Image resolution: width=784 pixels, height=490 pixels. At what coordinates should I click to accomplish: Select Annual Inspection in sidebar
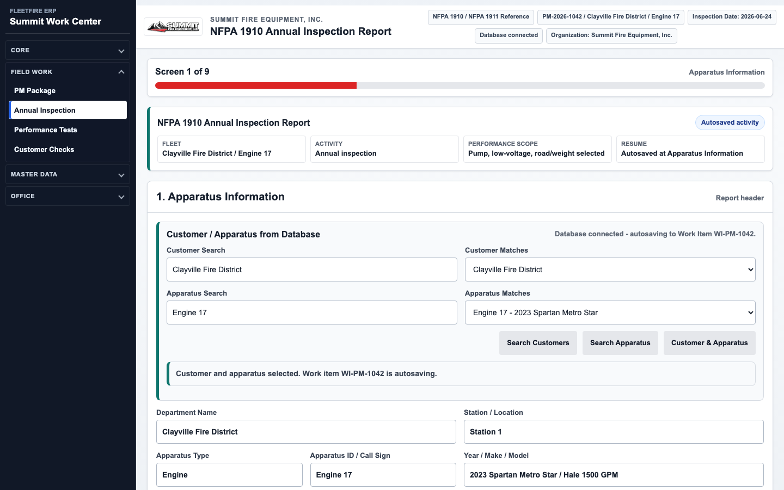tap(68, 110)
